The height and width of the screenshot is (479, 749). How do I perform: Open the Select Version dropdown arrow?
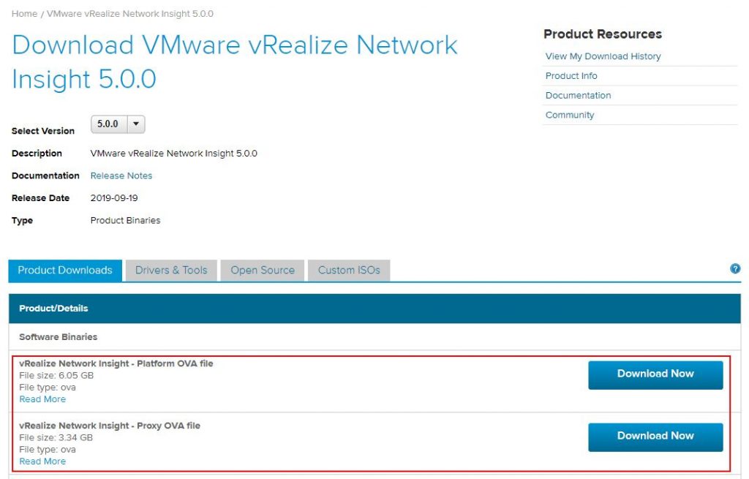point(136,124)
